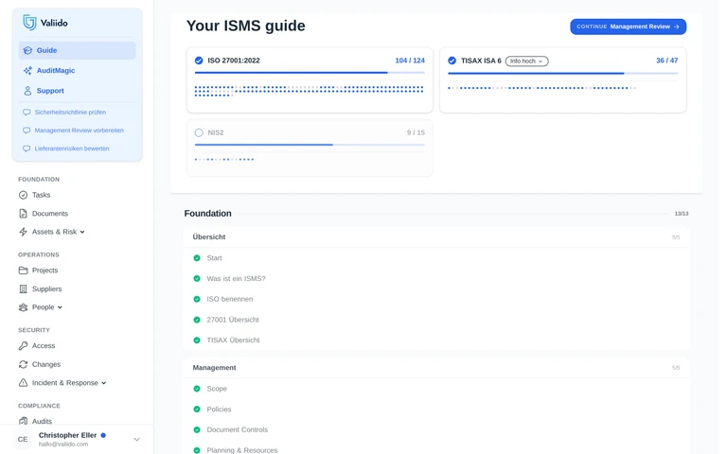This screenshot has width=727, height=454.
Task: Click the Guide graduation cap icon
Action: 27,50
